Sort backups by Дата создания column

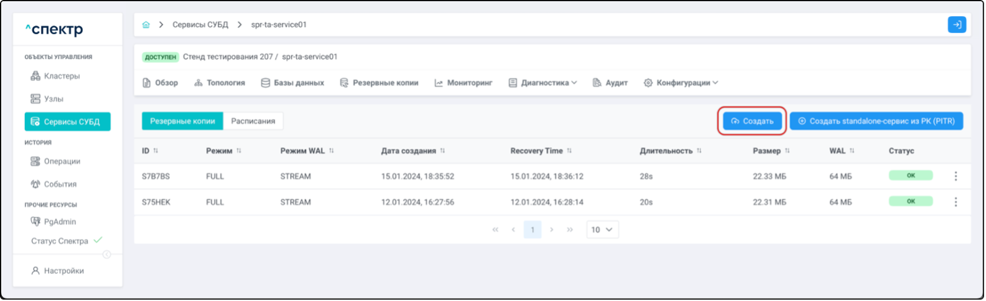(x=442, y=151)
